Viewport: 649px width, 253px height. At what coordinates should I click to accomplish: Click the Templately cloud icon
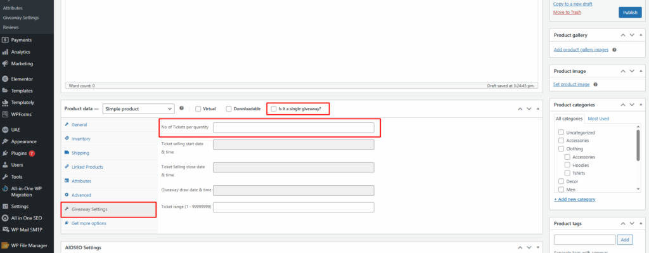pos(5,102)
